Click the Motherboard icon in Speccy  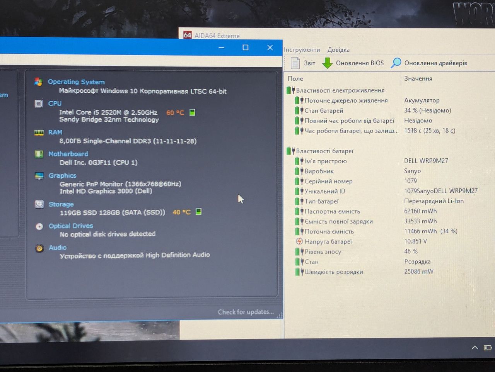coord(39,154)
